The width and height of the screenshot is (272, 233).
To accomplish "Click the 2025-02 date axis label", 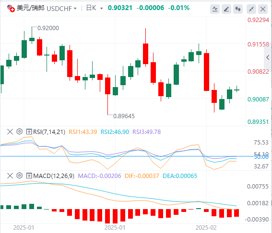I will click(x=206, y=228).
